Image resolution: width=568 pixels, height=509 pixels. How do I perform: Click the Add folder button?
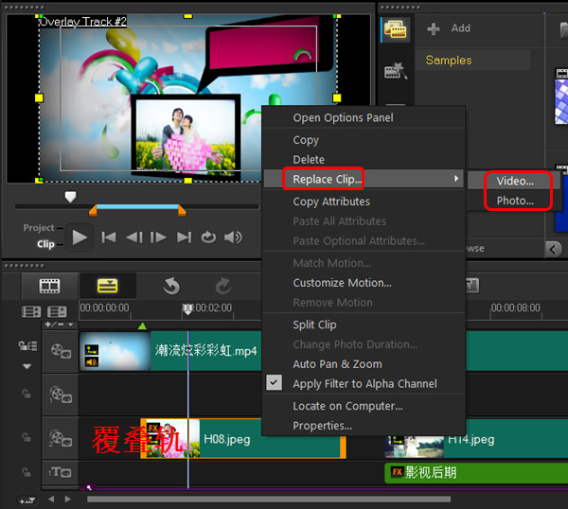coord(450,28)
